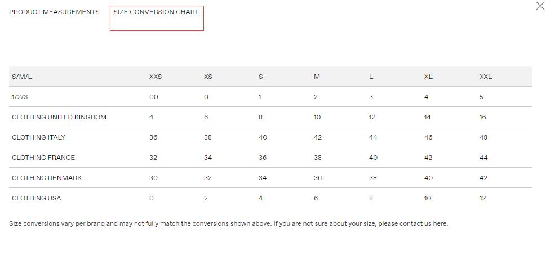The height and width of the screenshot is (255, 546).
Task: Select the Clothing USA row label
Action: [x=37, y=198]
